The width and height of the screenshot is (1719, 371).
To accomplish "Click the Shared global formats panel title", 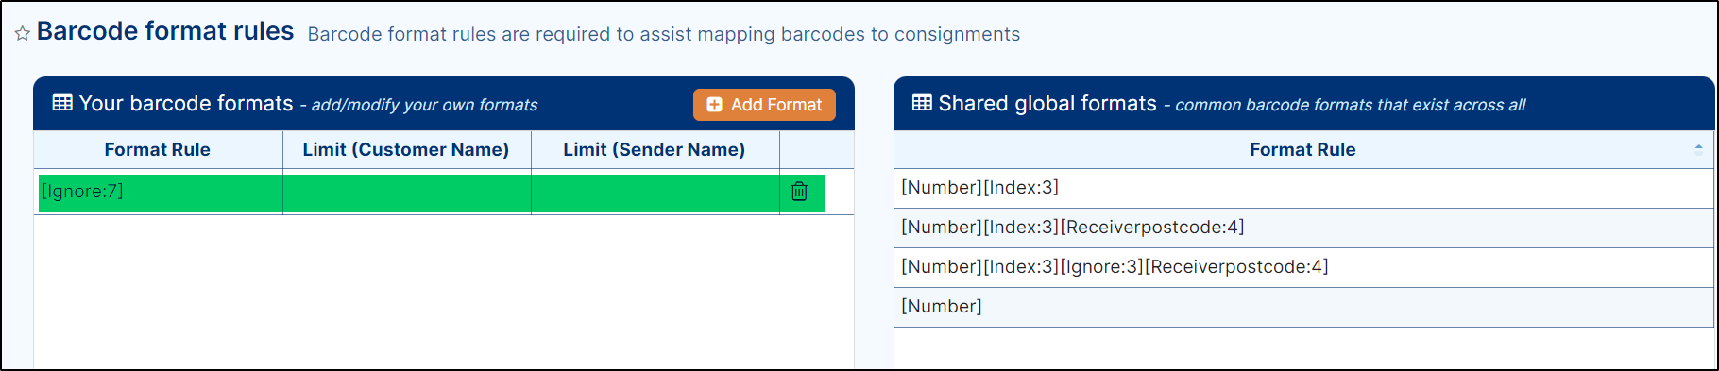I will click(x=1047, y=104).
